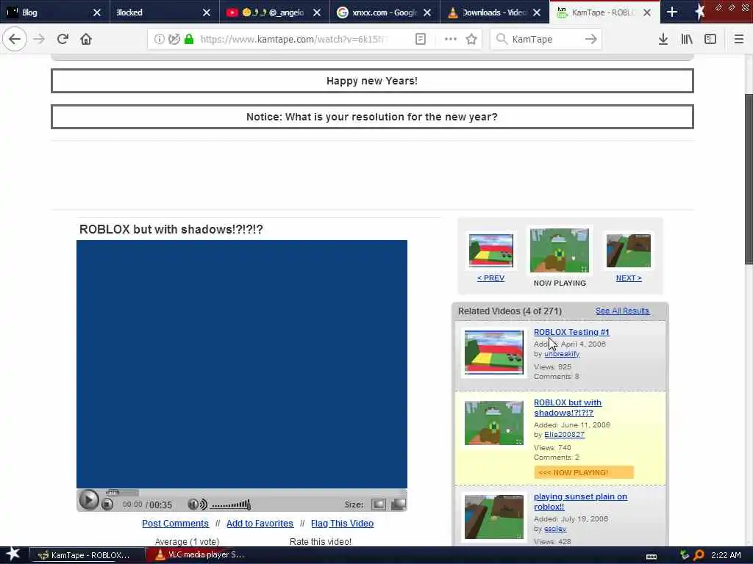Focus the address bar URL field

coord(293,39)
